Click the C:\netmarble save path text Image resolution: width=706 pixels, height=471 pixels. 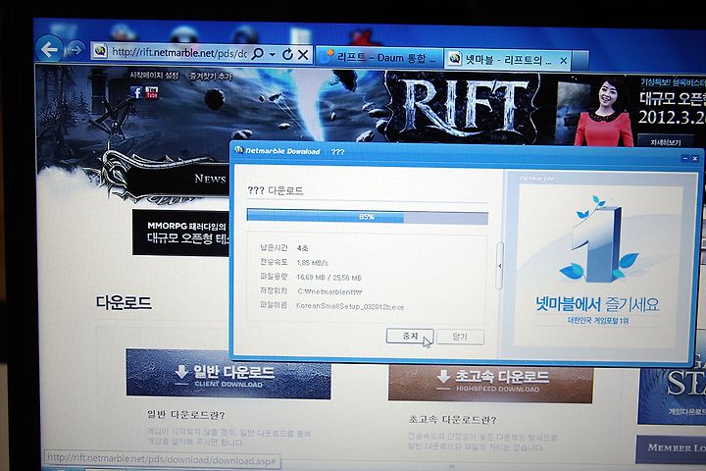[330, 291]
